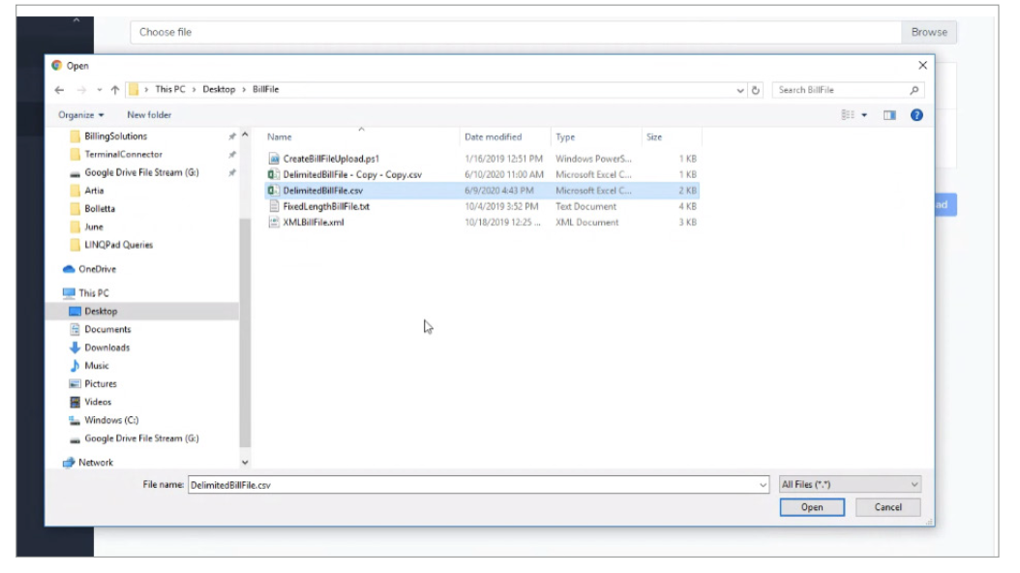Open the Help question mark icon
The width and height of the screenshot is (1020, 573).
coord(915,115)
